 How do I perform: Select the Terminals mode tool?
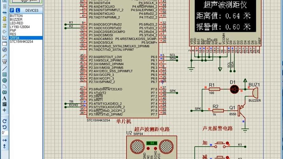(x=4, y=26)
